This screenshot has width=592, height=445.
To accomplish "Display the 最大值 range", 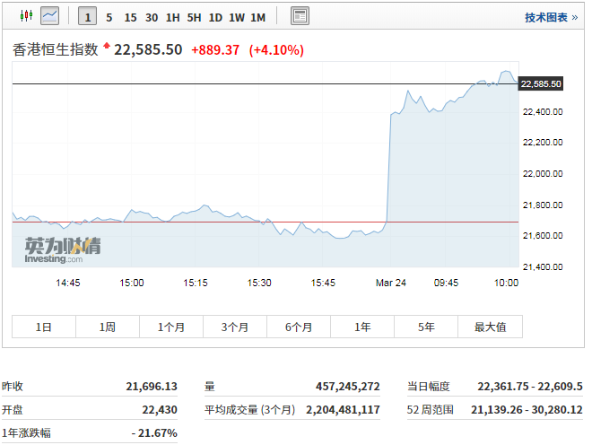I will pos(490,327).
